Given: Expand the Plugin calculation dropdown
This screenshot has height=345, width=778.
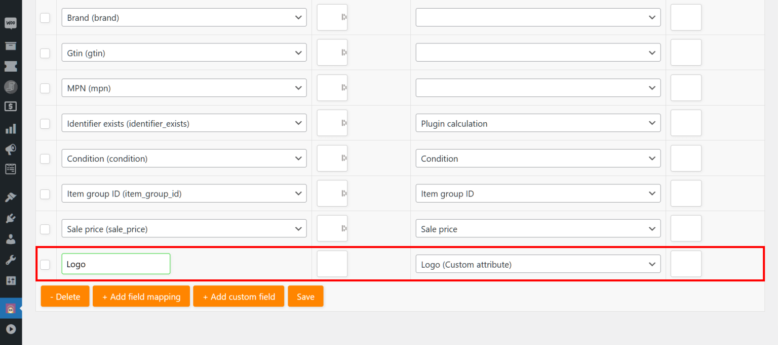Looking at the screenshot, I should 538,123.
